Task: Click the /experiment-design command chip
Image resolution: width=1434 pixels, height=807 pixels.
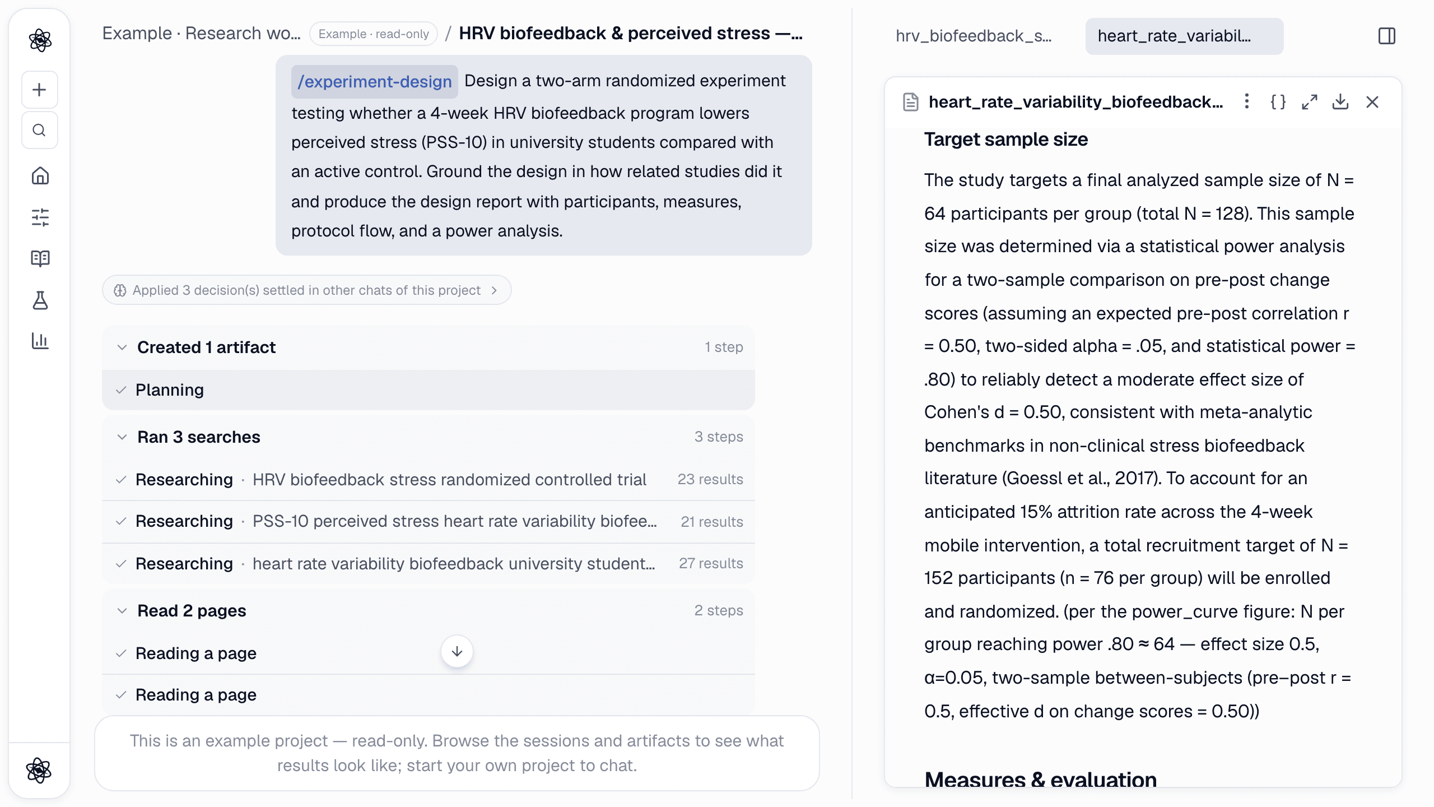Action: 374,82
